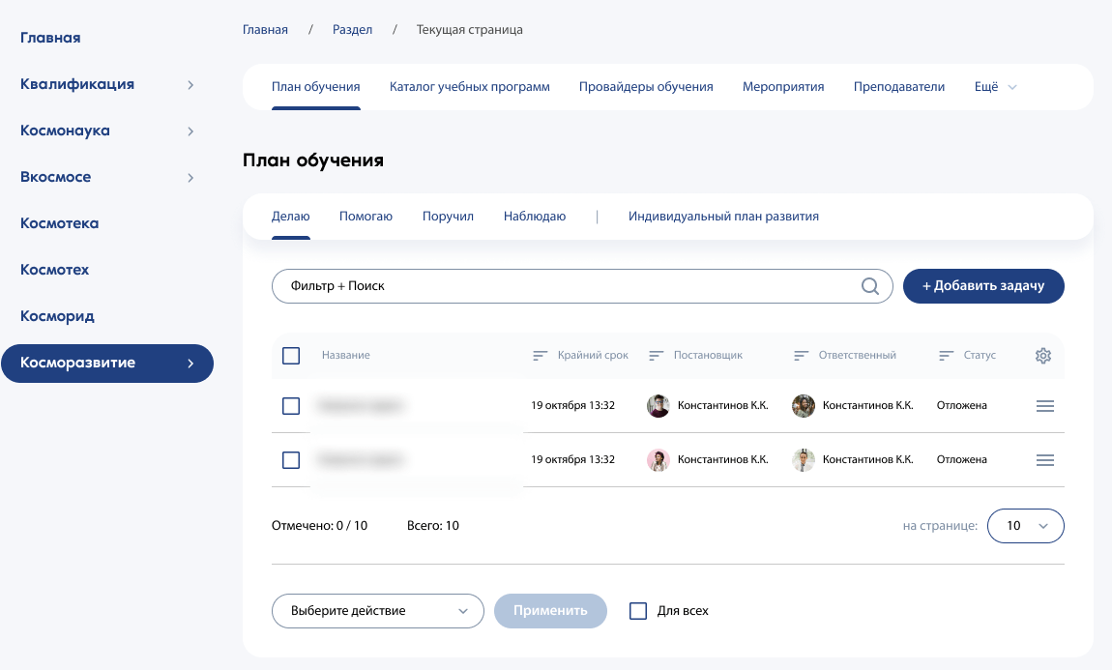
Task: Open hamburger menu for first task row
Action: click(x=1045, y=406)
